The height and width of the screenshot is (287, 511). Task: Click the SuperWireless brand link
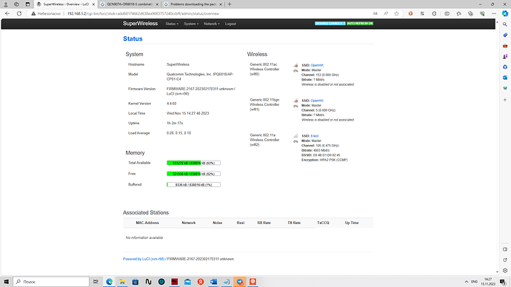click(x=140, y=24)
